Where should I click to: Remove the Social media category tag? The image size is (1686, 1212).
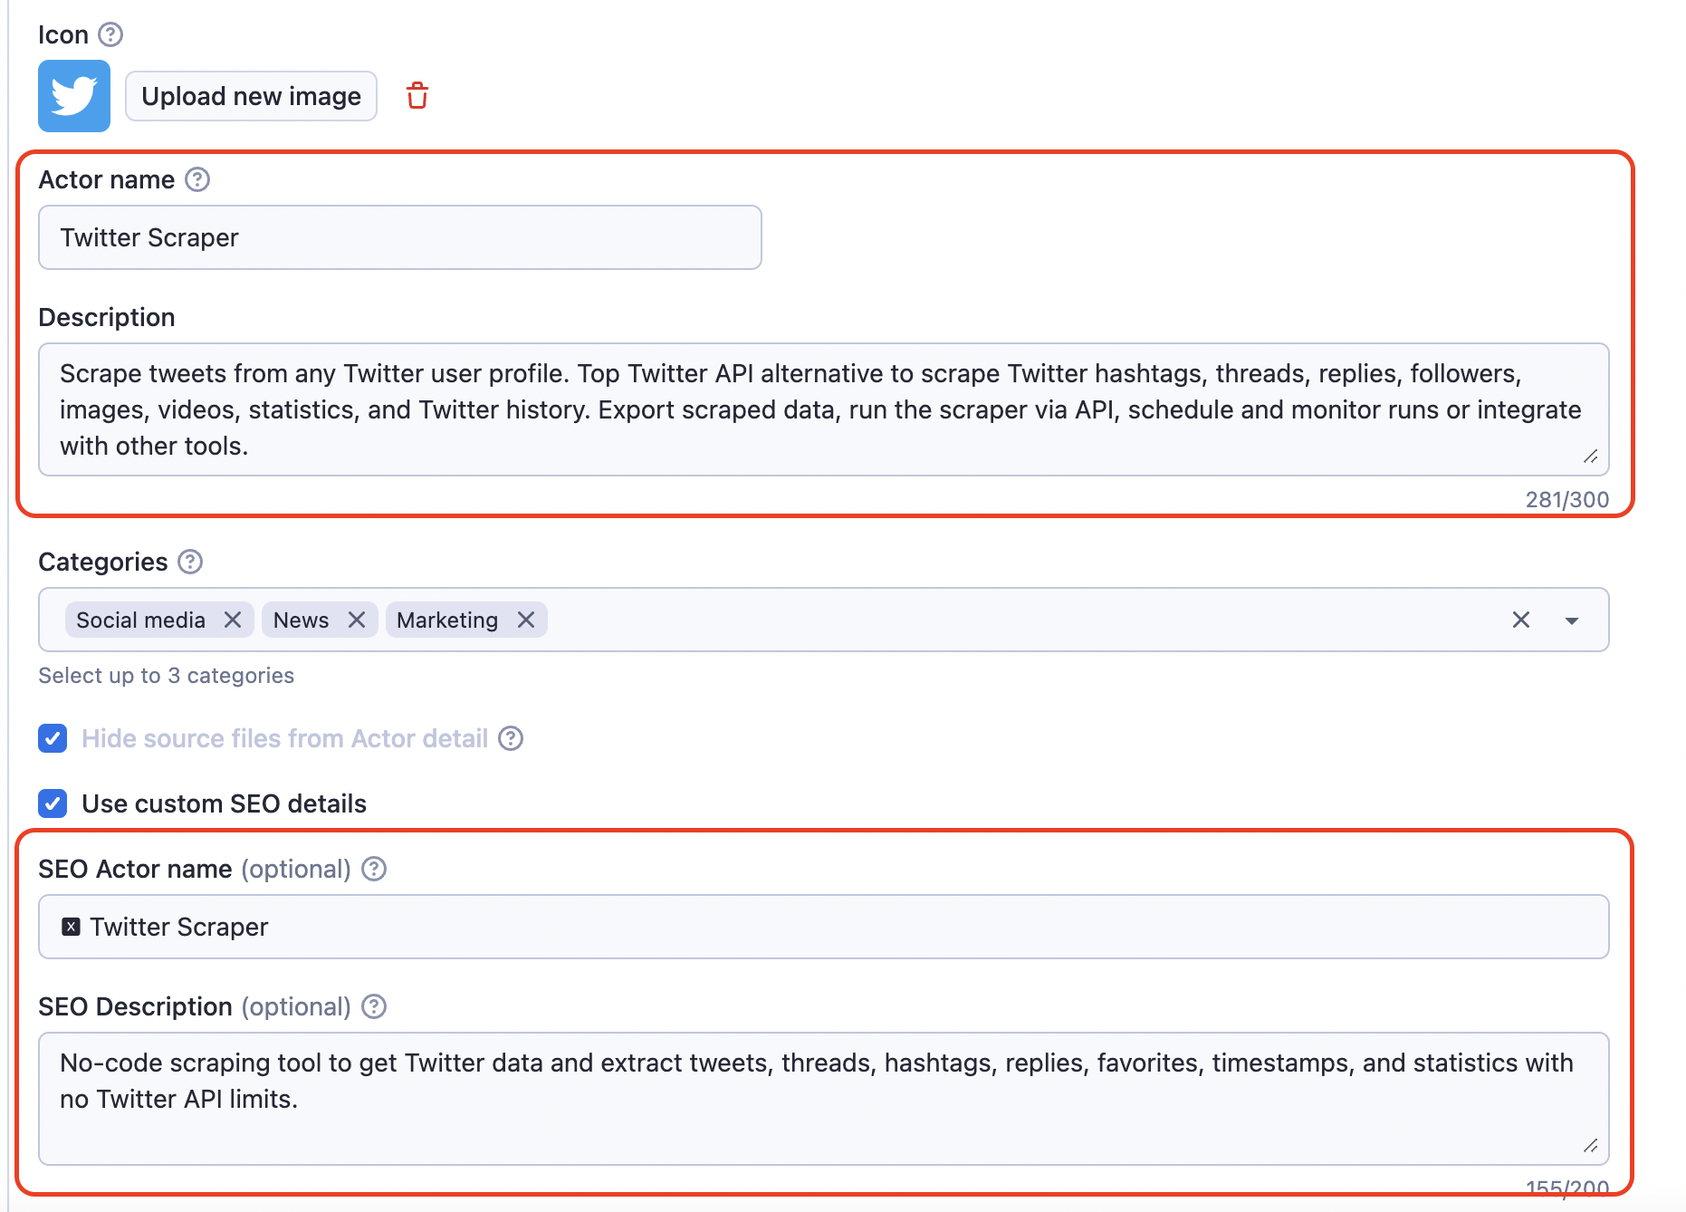click(233, 620)
